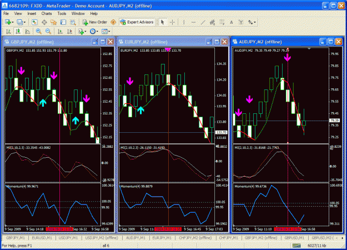
Task: Toggle the Terminal window icon
Action: coord(63,22)
